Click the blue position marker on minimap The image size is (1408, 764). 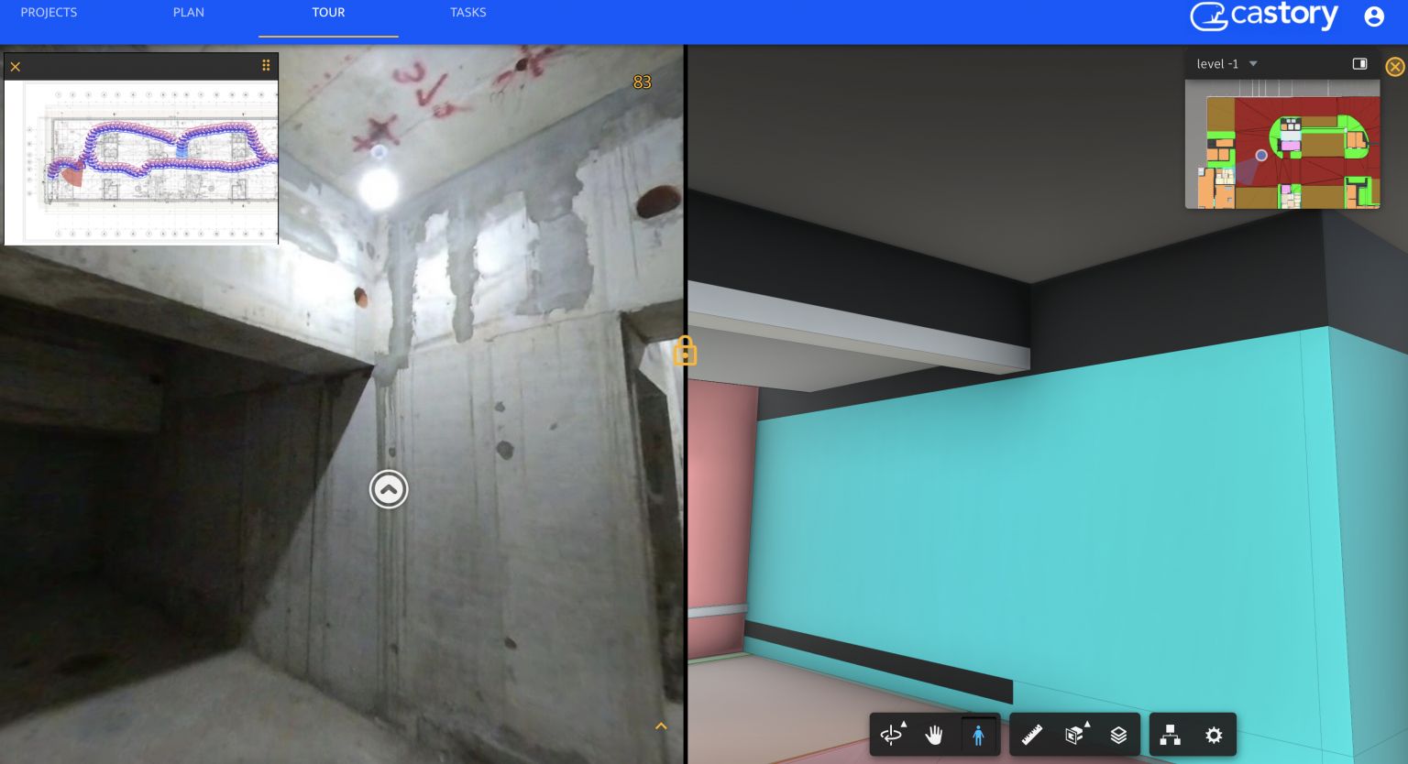(x=1261, y=156)
